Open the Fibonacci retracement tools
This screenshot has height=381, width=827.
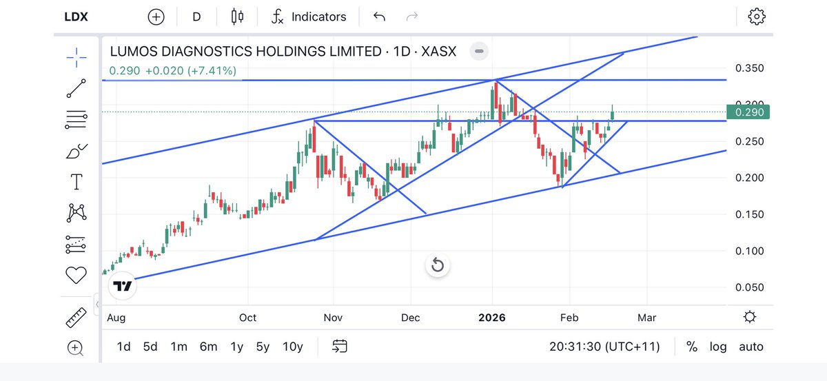76,119
